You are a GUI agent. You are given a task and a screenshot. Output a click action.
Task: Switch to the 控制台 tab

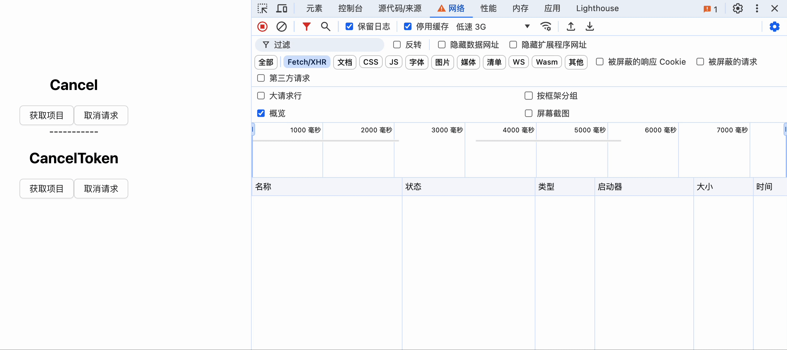pos(350,8)
